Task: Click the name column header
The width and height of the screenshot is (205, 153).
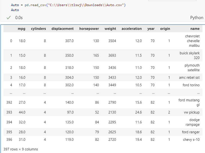Action: click(x=195, y=29)
